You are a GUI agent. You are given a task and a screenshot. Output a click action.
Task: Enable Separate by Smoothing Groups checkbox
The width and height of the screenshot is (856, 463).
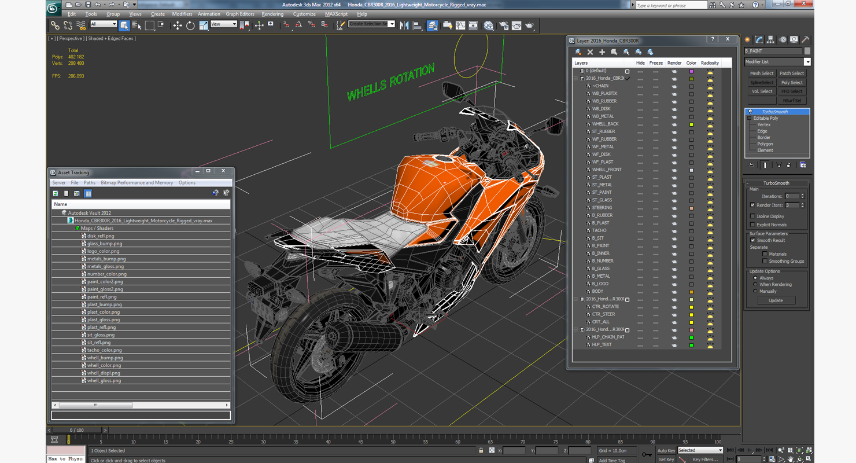(765, 261)
